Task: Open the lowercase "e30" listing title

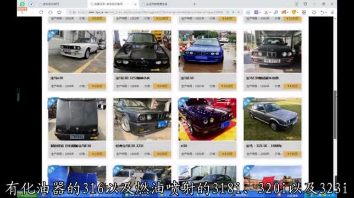Action: pos(184,146)
